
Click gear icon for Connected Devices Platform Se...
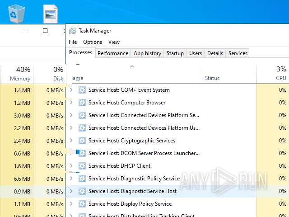82,115
